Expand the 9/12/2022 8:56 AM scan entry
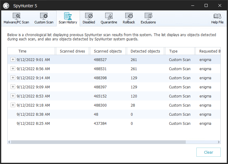 [13, 69]
